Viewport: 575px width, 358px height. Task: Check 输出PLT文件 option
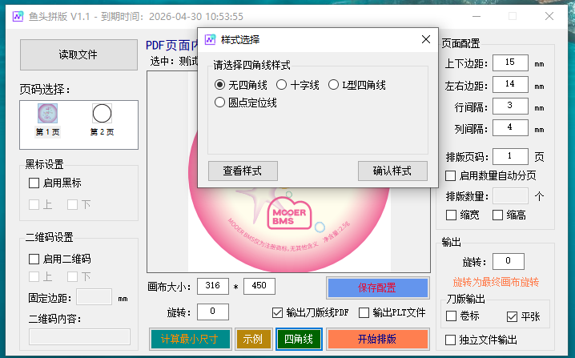click(x=364, y=312)
